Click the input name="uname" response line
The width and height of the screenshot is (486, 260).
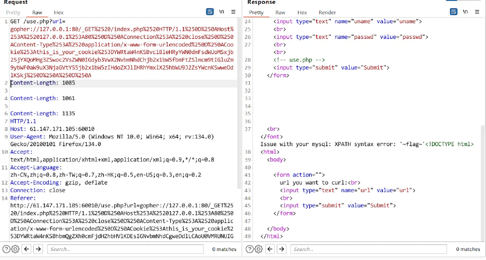point(348,21)
